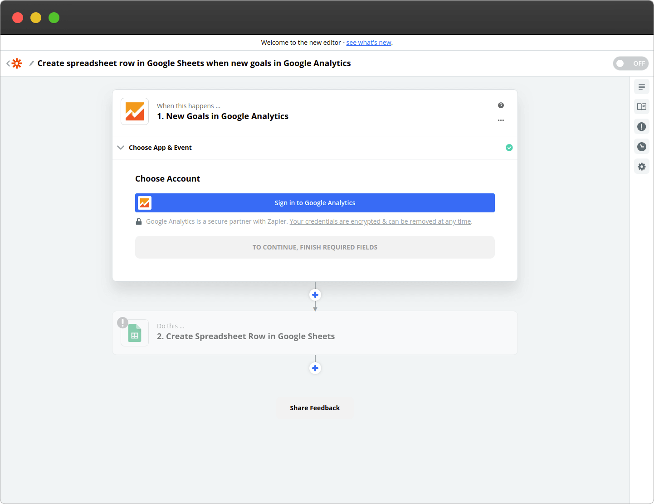Viewport: 654px width, 504px height.
Task: Open the history clock icon in the right sidebar
Action: pos(642,147)
